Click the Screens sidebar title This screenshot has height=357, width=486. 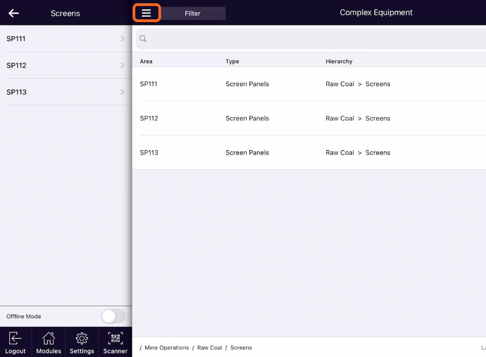coord(65,13)
